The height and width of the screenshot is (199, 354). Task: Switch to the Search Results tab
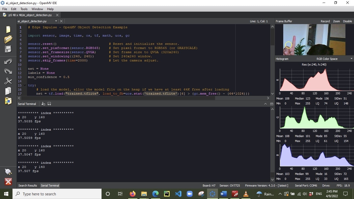[28, 186]
